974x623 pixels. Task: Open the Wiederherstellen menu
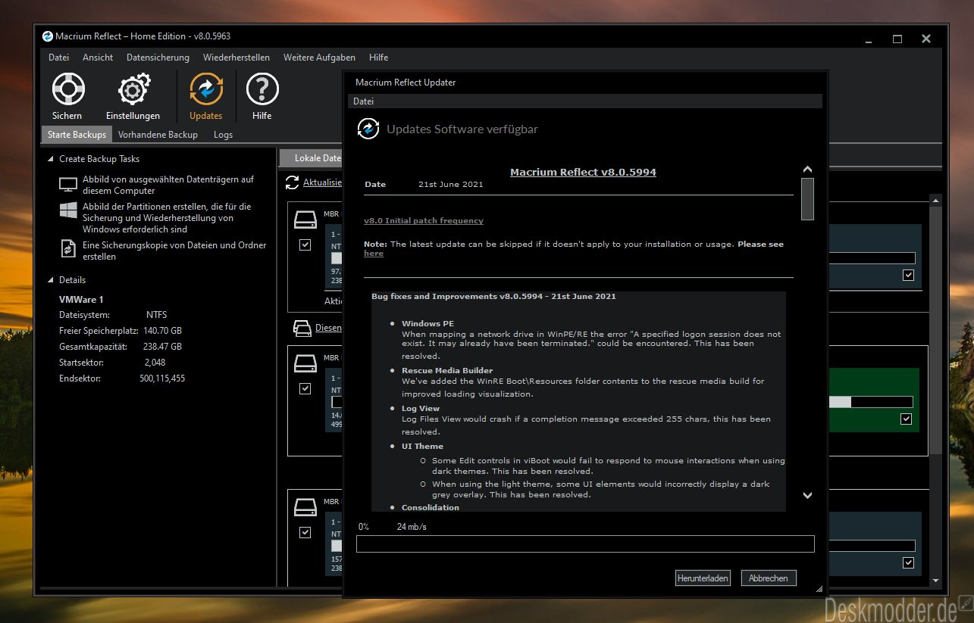(x=236, y=58)
